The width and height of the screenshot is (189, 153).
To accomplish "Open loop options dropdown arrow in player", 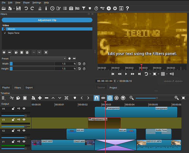I will click(150, 74).
